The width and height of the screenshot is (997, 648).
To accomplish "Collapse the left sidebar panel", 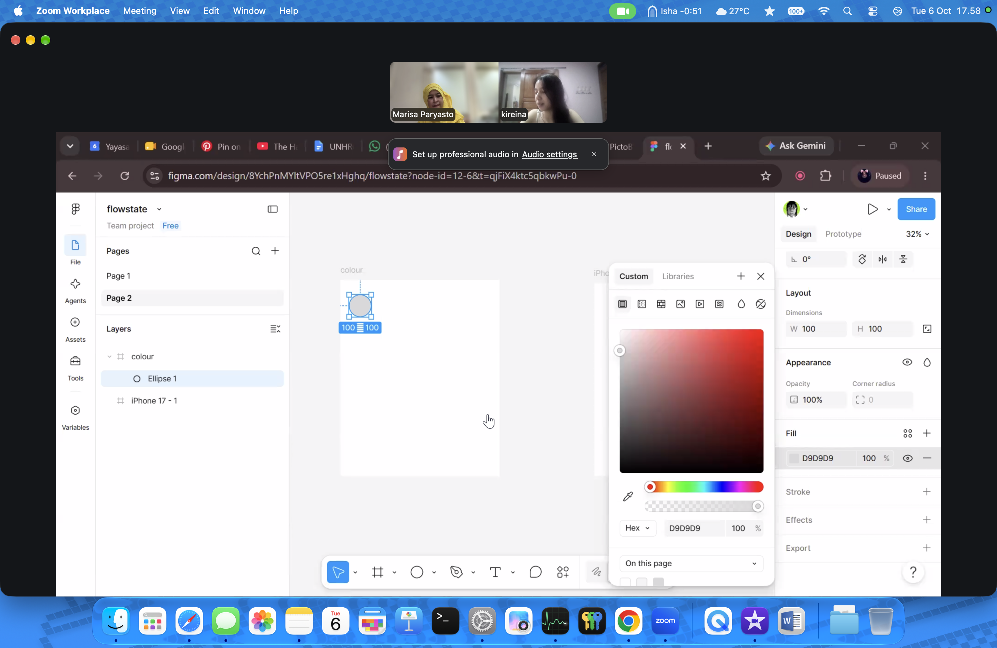I will click(x=273, y=209).
